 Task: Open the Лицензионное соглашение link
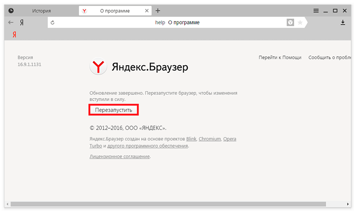119,157
